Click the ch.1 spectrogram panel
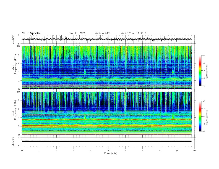219x169 pixels. [x=107, y=67]
